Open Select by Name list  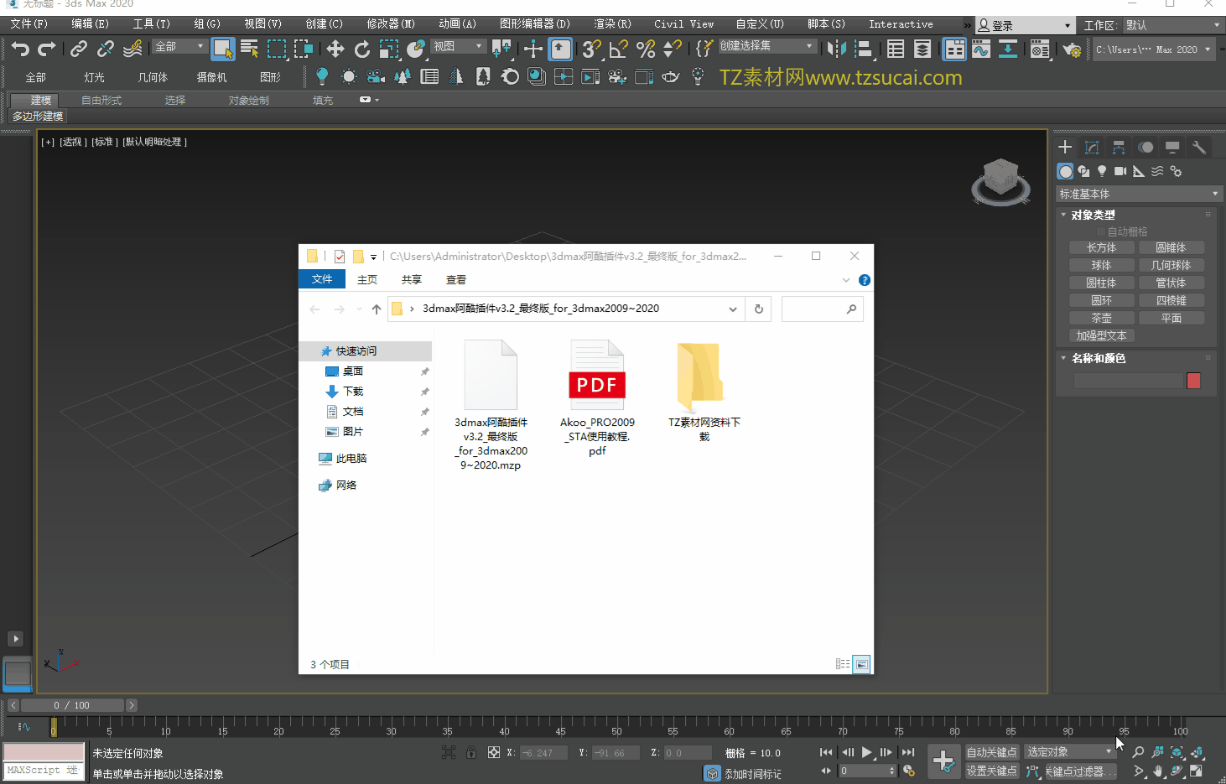click(249, 49)
